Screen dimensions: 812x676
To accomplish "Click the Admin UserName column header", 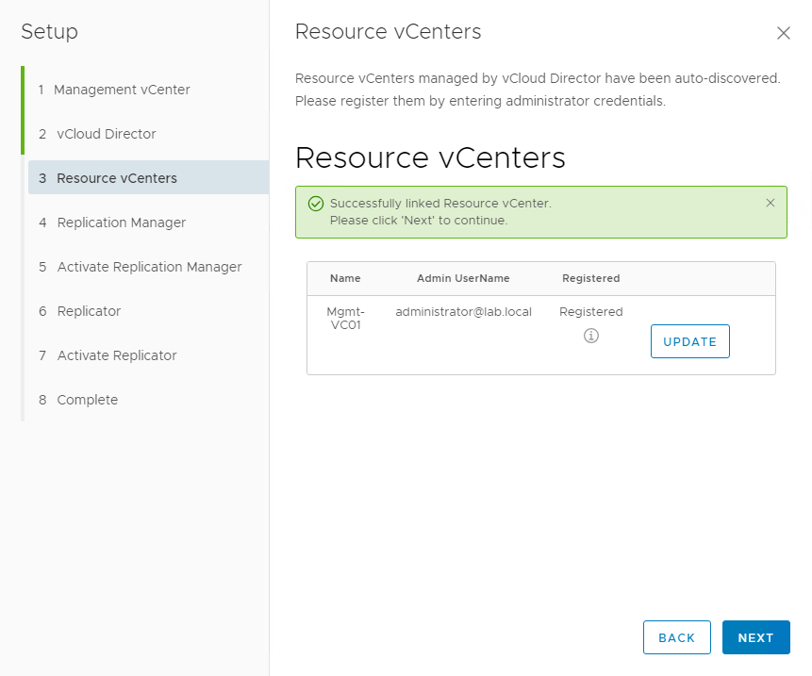I will click(463, 278).
